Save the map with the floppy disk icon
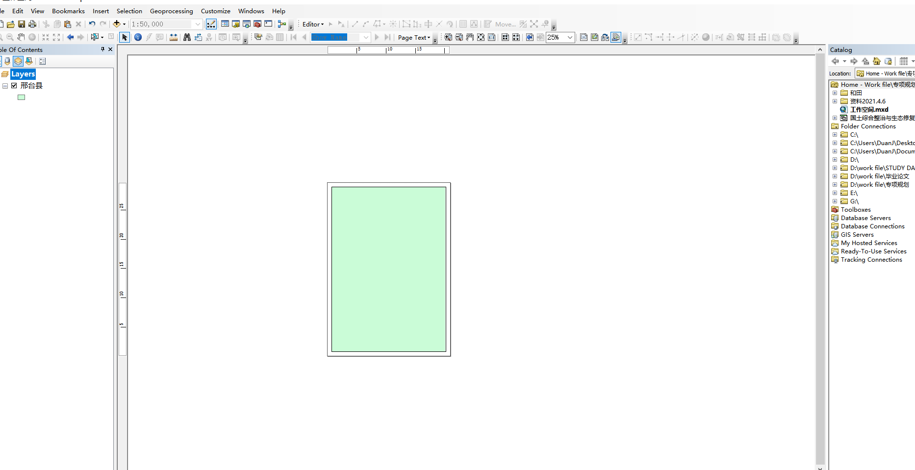The width and height of the screenshot is (915, 470). click(21, 24)
